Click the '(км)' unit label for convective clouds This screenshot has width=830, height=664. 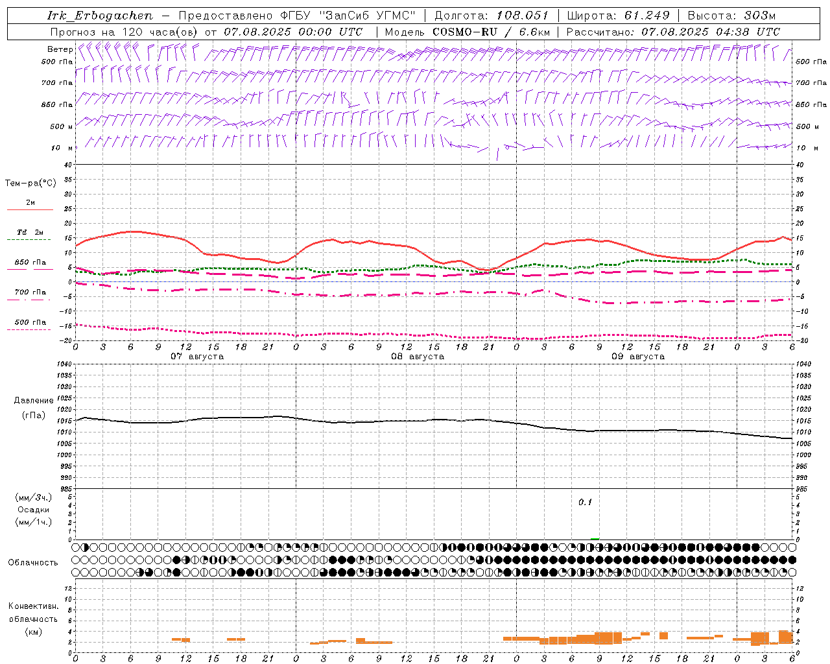(33, 632)
